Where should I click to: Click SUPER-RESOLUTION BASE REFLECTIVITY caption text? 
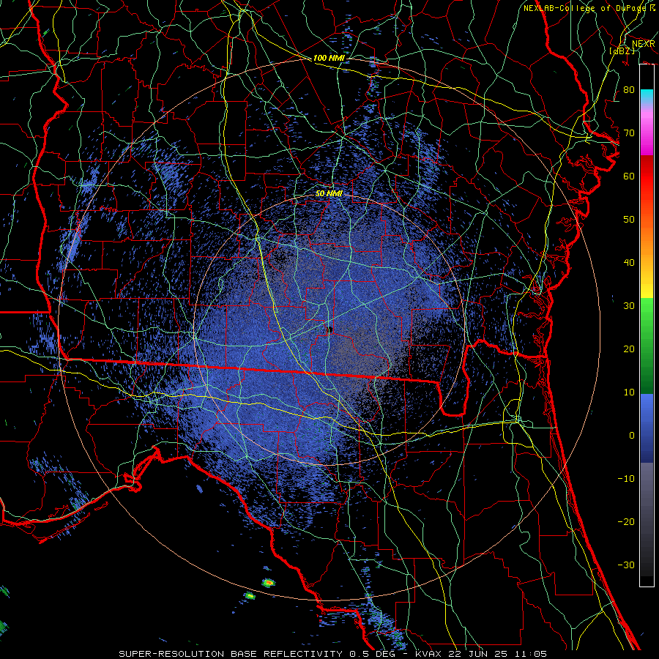point(231,654)
